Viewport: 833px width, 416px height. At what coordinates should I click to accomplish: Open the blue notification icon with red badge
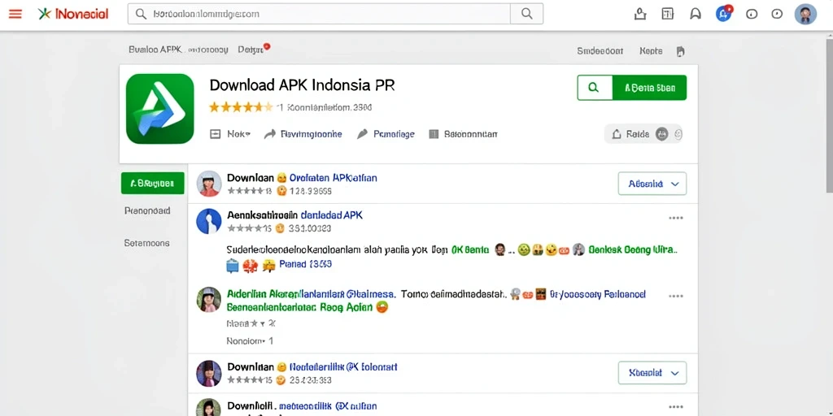coord(723,13)
